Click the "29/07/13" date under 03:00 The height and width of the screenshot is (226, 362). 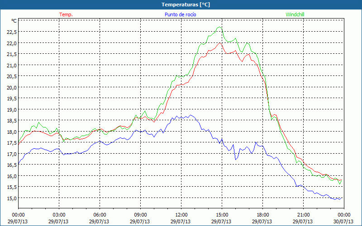point(58,221)
